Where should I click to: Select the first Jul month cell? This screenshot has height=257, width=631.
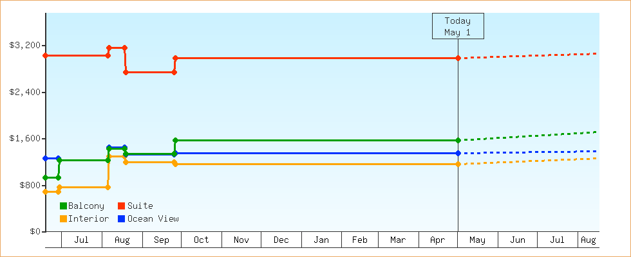pyautogui.click(x=82, y=240)
